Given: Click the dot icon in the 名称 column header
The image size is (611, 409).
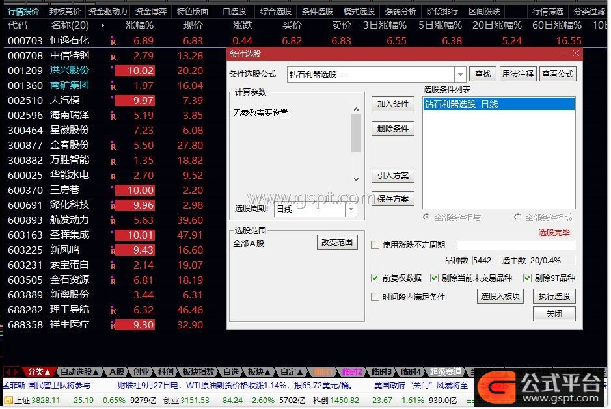Looking at the screenshot, I should point(103,26).
